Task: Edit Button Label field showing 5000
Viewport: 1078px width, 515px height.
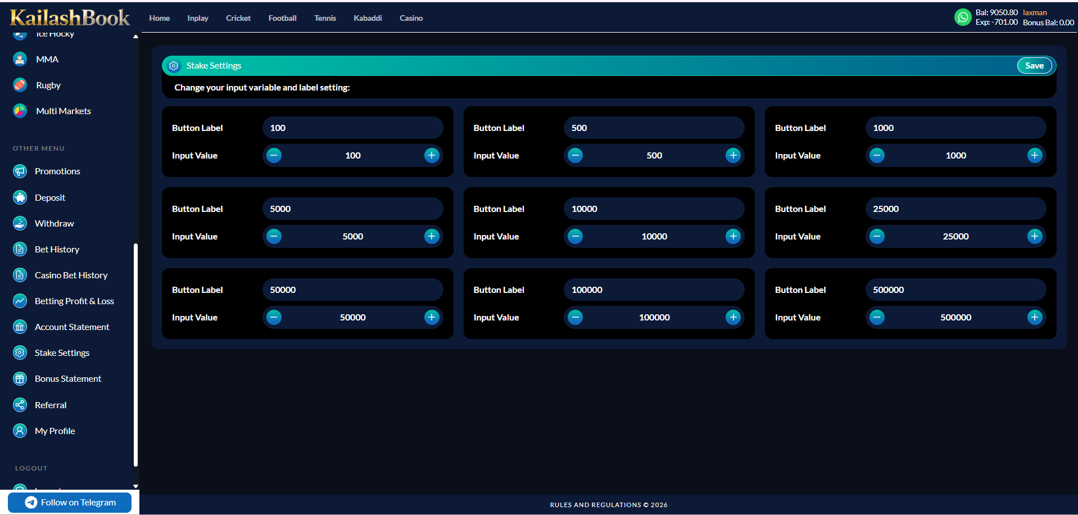Action: (x=352, y=209)
